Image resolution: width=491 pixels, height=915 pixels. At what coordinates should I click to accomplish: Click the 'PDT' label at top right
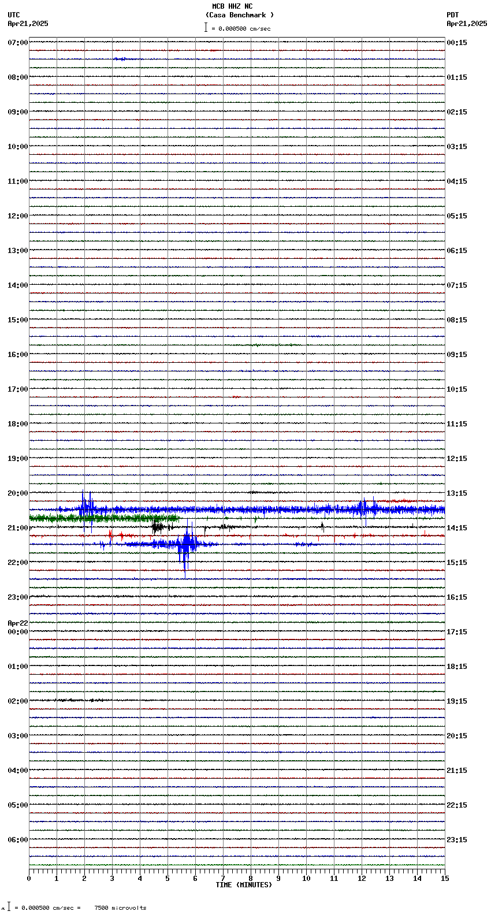click(x=453, y=15)
